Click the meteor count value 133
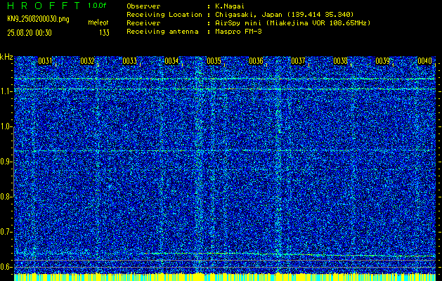 point(104,33)
